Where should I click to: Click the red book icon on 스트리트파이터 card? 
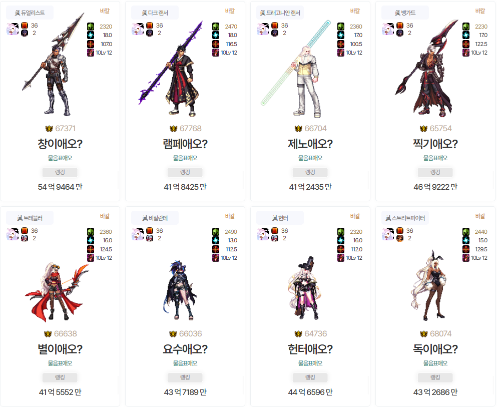pos(400,230)
